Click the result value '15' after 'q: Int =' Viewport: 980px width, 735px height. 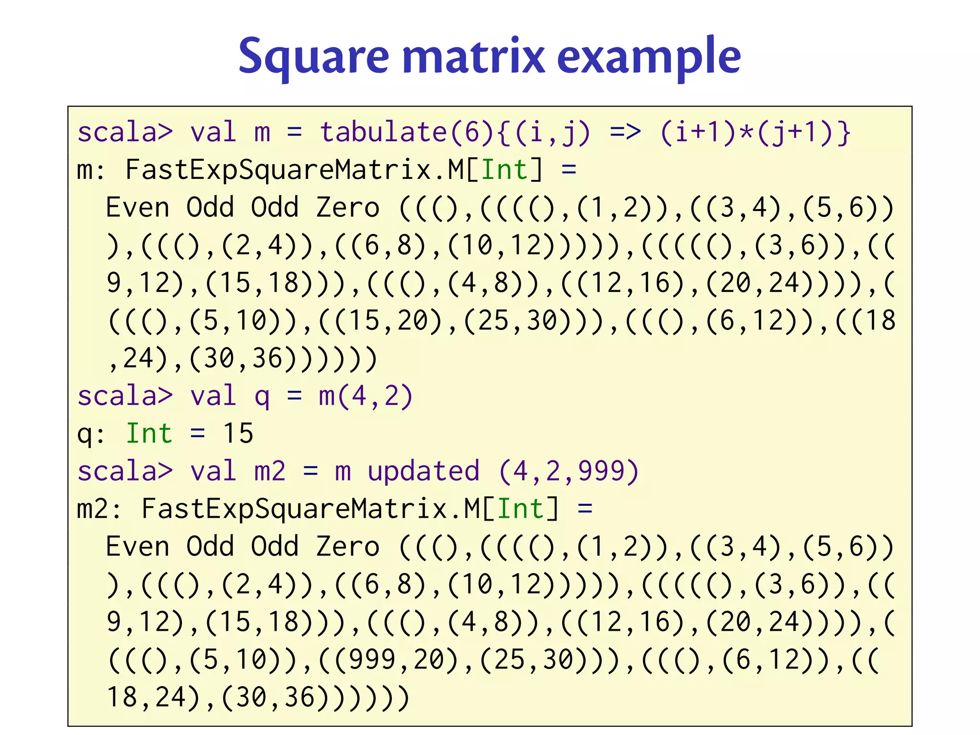[238, 434]
